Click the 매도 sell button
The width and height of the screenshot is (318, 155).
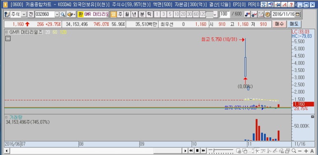click(294, 24)
